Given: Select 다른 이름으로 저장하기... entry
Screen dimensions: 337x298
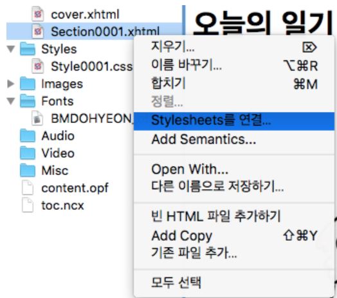Looking at the screenshot, I should pyautogui.click(x=234, y=187).
